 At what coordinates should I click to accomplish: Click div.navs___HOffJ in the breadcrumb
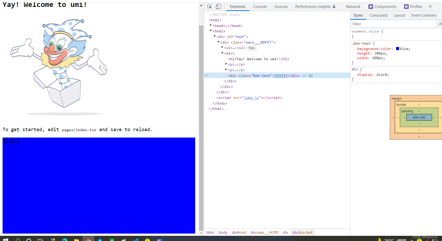[x=265, y=233]
